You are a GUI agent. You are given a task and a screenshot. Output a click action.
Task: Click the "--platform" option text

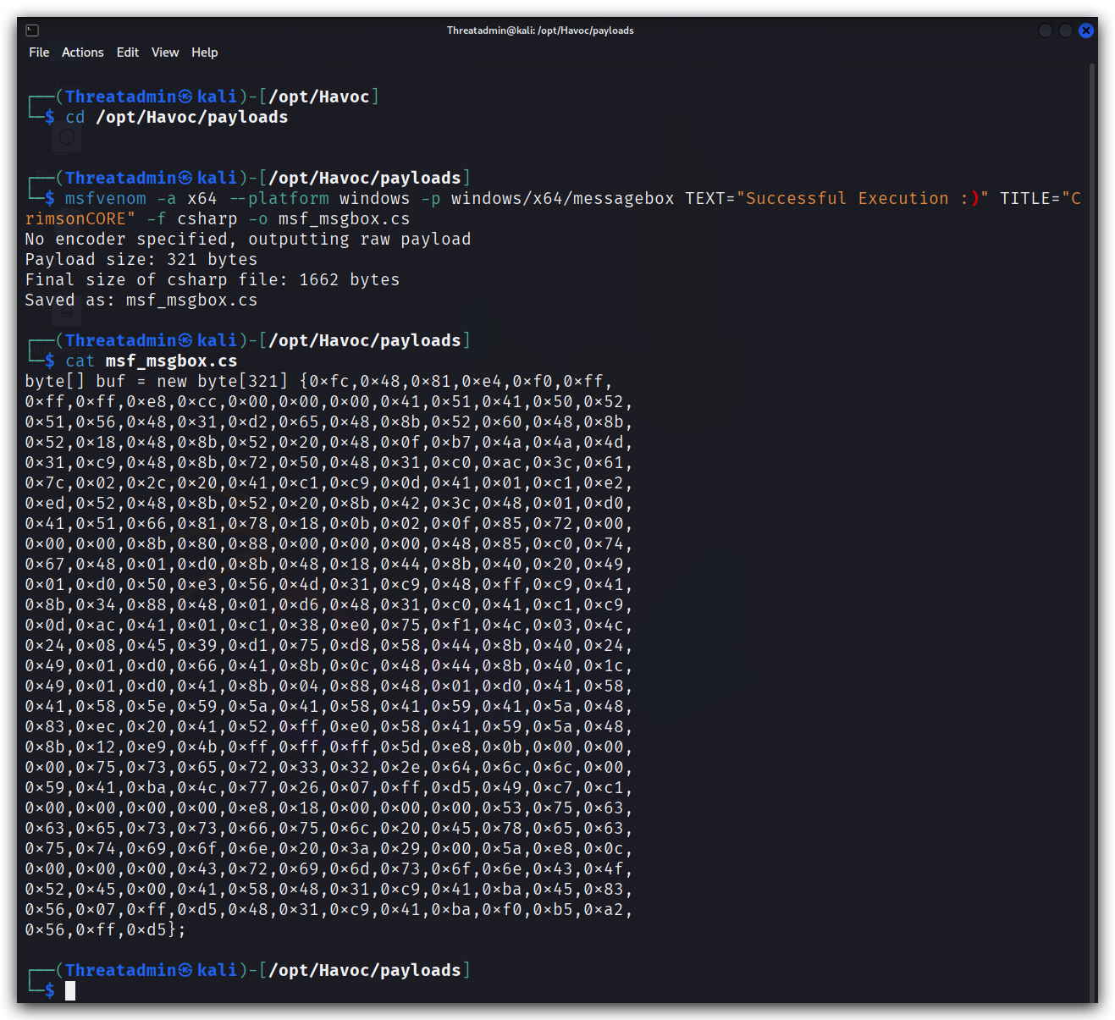coord(279,198)
